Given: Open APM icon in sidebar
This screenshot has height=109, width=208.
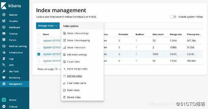Looking at the screenshot, I should coord(4,65).
